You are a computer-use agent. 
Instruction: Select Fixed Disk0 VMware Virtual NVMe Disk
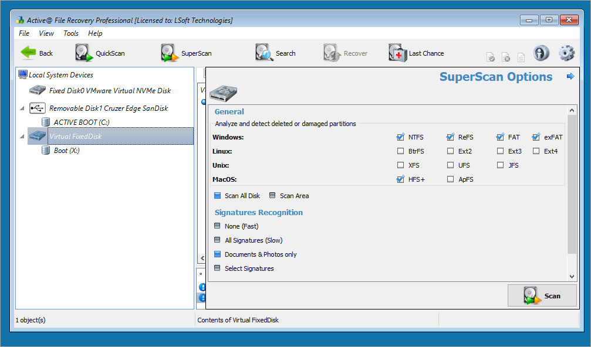110,91
